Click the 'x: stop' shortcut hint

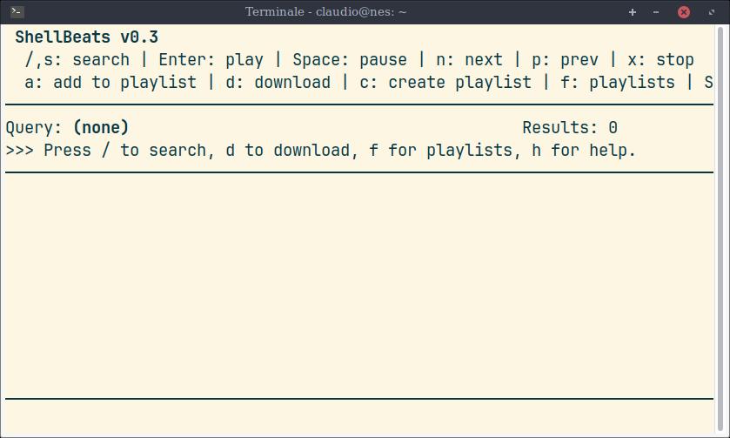pos(660,60)
